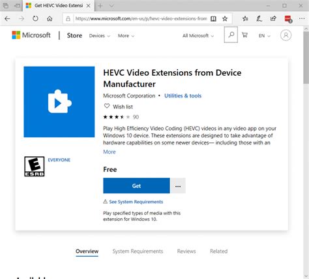
Task: Switch to the Related tab
Action: [x=219, y=252]
